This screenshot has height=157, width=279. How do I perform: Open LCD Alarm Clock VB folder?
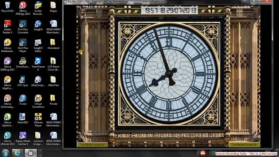pos(53,64)
